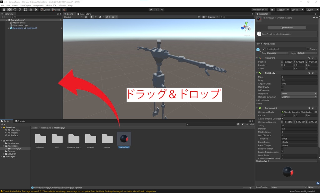This screenshot has width=320, height=193.
Task: Click the Open Prefab button
Action: (287, 27)
